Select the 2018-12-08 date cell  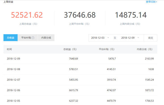pyautogui.click(x=14, y=69)
